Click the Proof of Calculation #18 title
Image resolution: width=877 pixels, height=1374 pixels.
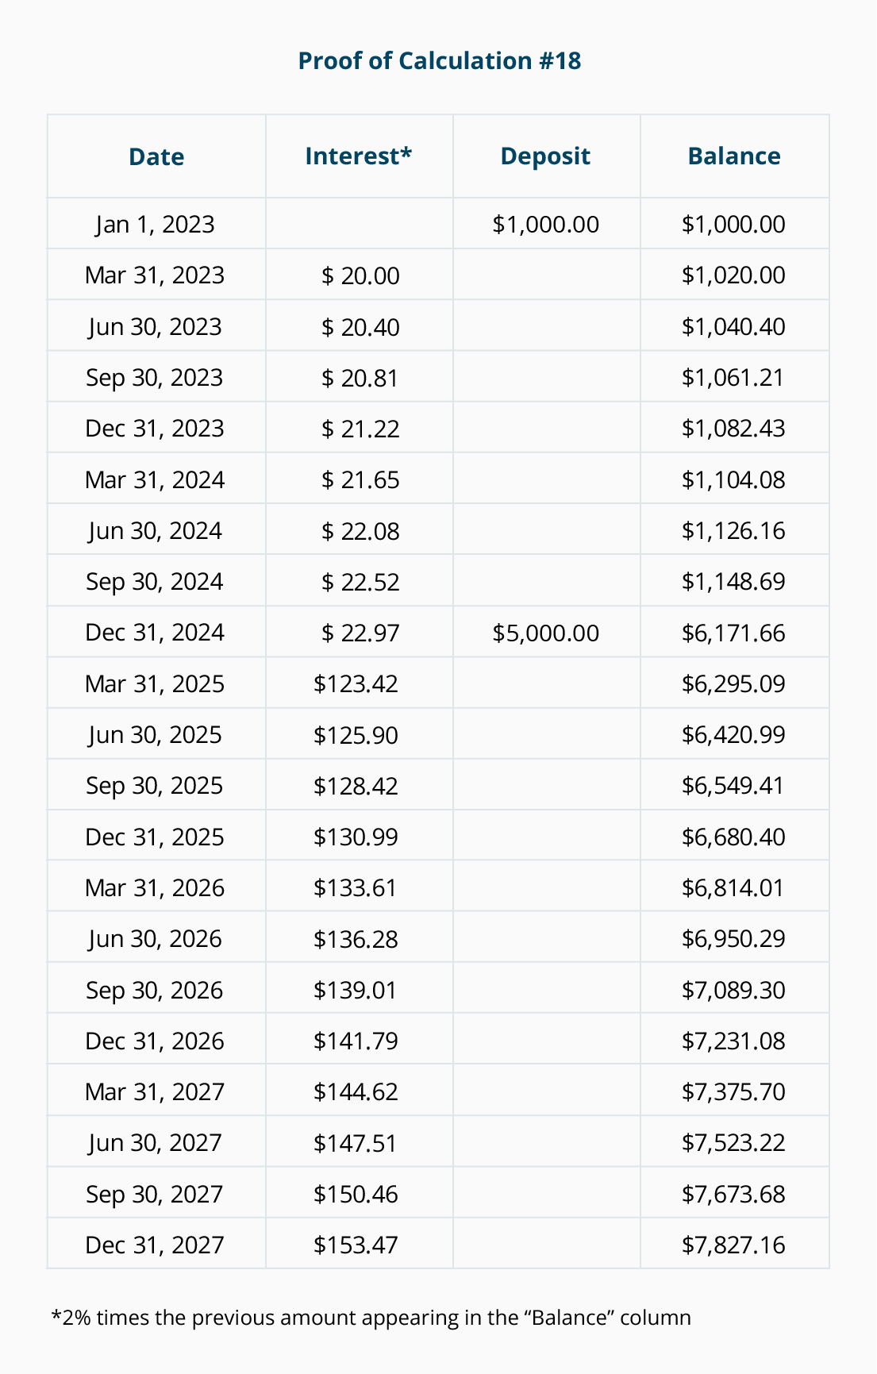[x=439, y=60]
